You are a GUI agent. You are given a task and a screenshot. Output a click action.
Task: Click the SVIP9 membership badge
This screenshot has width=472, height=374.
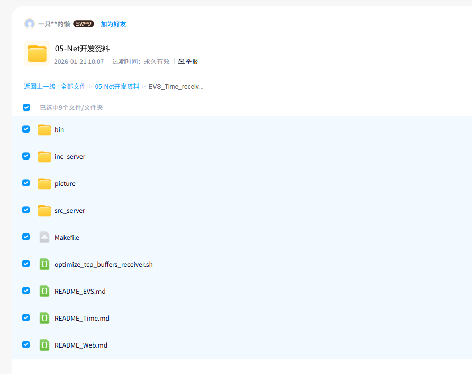[x=84, y=24]
